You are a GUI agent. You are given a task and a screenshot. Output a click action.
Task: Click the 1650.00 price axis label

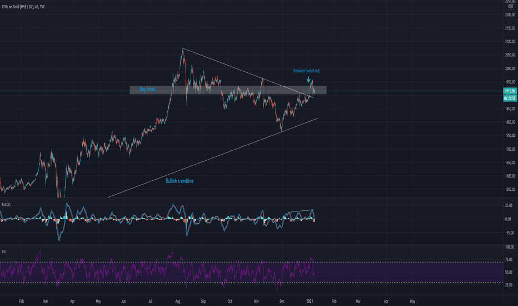pyautogui.click(x=510, y=163)
